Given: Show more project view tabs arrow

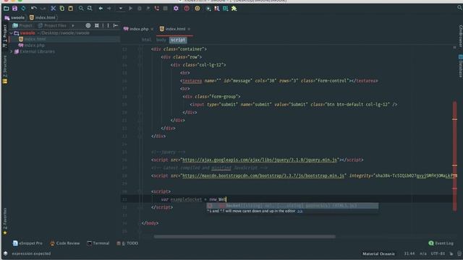Looking at the screenshot, I should (73, 25).
